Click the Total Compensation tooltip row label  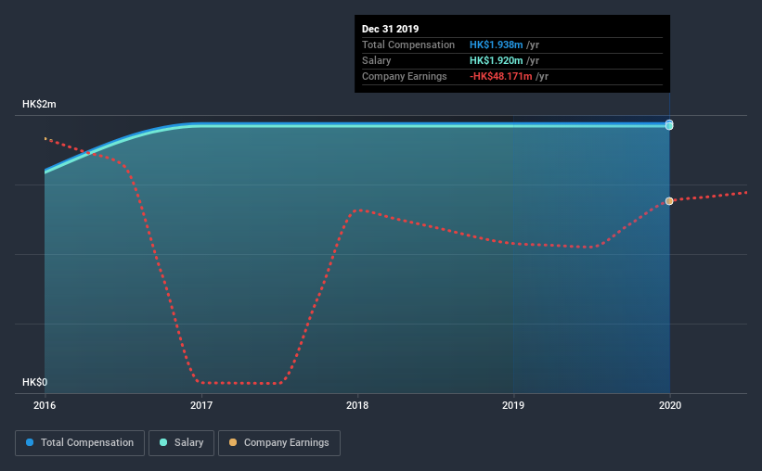coord(408,45)
